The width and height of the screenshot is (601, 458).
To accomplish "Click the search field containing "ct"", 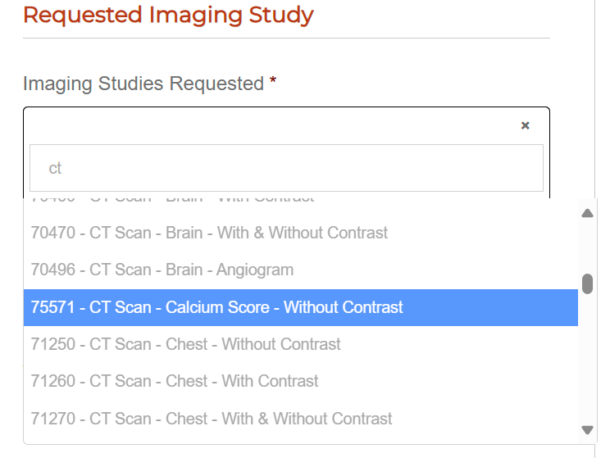I will click(x=286, y=168).
